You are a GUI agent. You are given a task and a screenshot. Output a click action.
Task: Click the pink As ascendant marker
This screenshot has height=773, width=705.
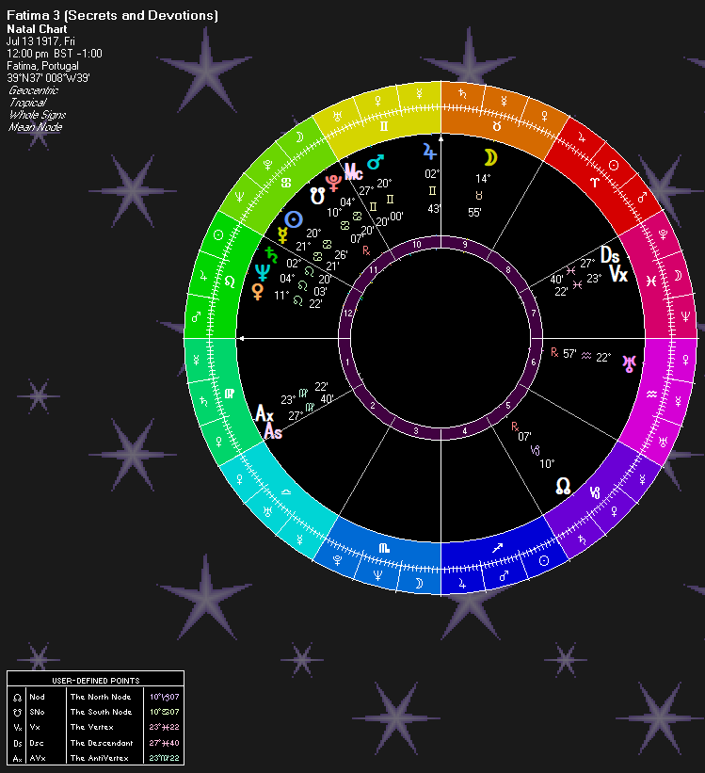tap(273, 432)
